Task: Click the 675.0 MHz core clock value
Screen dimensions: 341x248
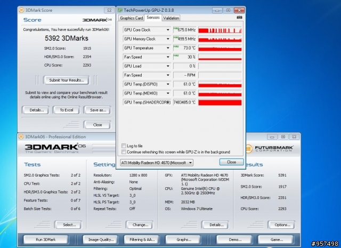Action: [186, 30]
